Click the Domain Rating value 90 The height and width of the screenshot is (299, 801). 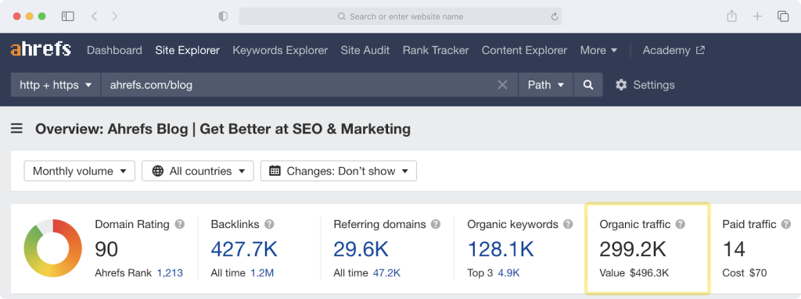pos(106,249)
